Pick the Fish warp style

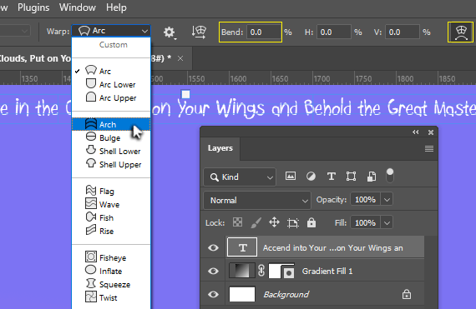111,217
